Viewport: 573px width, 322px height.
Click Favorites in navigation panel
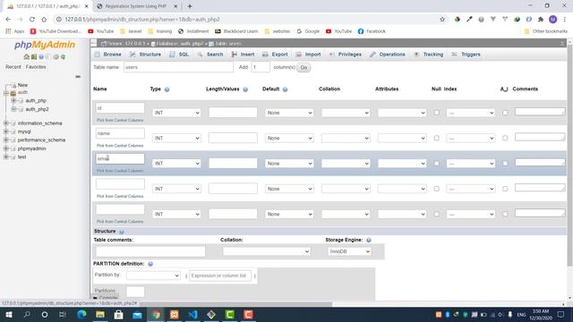(36, 67)
